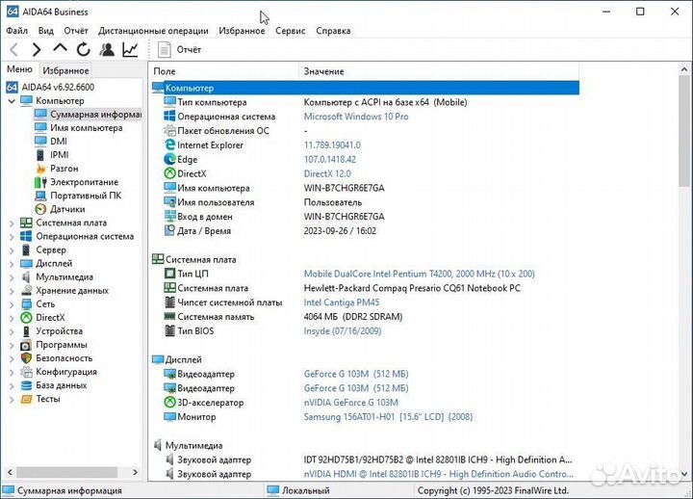Click the Тесты tree icon
The image size is (693, 499).
[27, 399]
